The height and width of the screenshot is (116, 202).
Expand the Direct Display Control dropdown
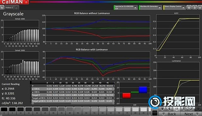coord(183,8)
